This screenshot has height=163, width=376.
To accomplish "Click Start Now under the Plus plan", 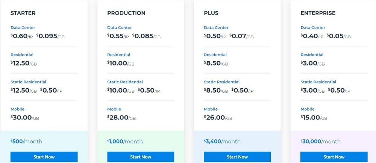I will pyautogui.click(x=237, y=157).
